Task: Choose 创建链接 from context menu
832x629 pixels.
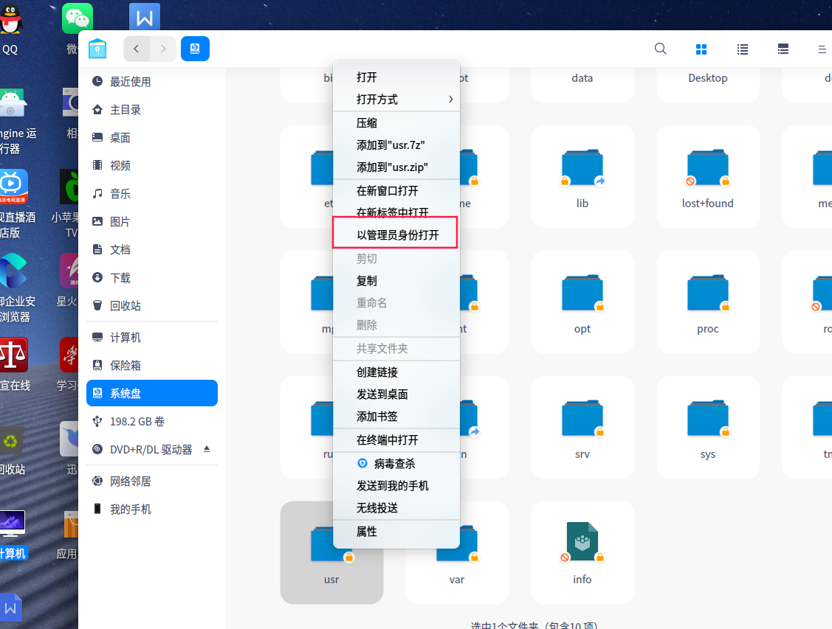Action: (396, 372)
